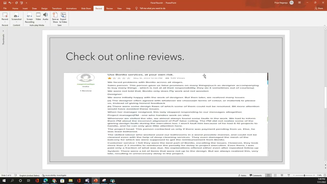Image resolution: width=327 pixels, height=184 pixels.
Task: Click the scroll-down arrow of the vertical scrollbar
Action: coord(325,162)
